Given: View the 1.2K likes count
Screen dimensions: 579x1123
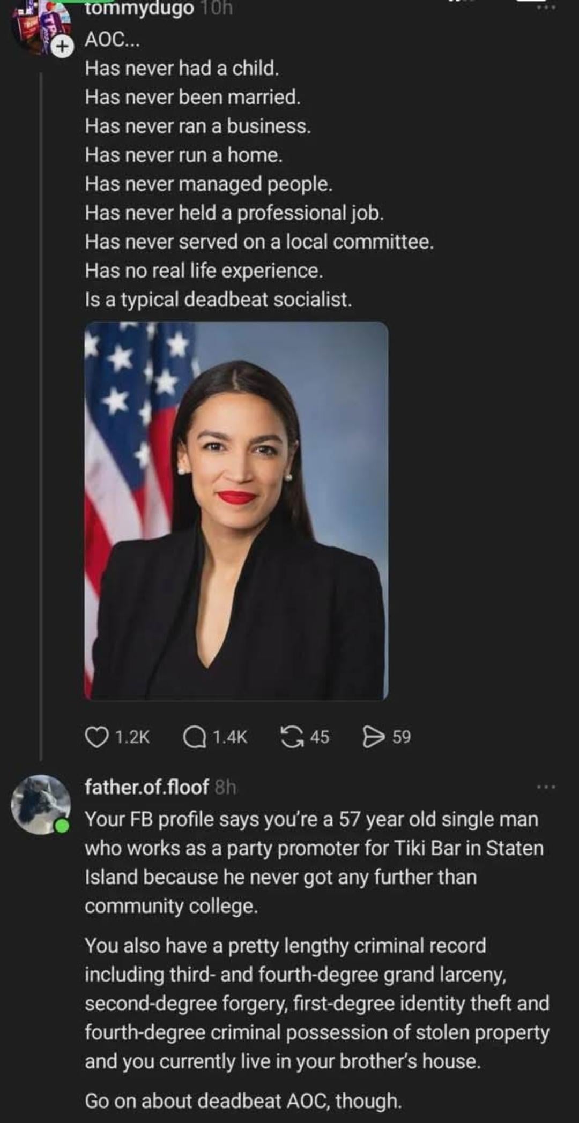Looking at the screenshot, I should tap(132, 737).
